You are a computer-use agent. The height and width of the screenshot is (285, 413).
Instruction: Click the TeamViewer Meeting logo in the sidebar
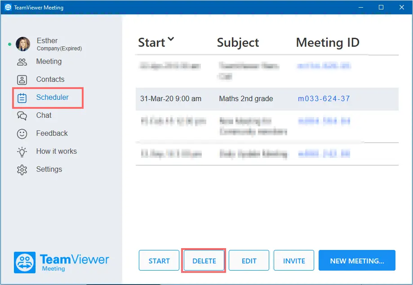pyautogui.click(x=61, y=262)
